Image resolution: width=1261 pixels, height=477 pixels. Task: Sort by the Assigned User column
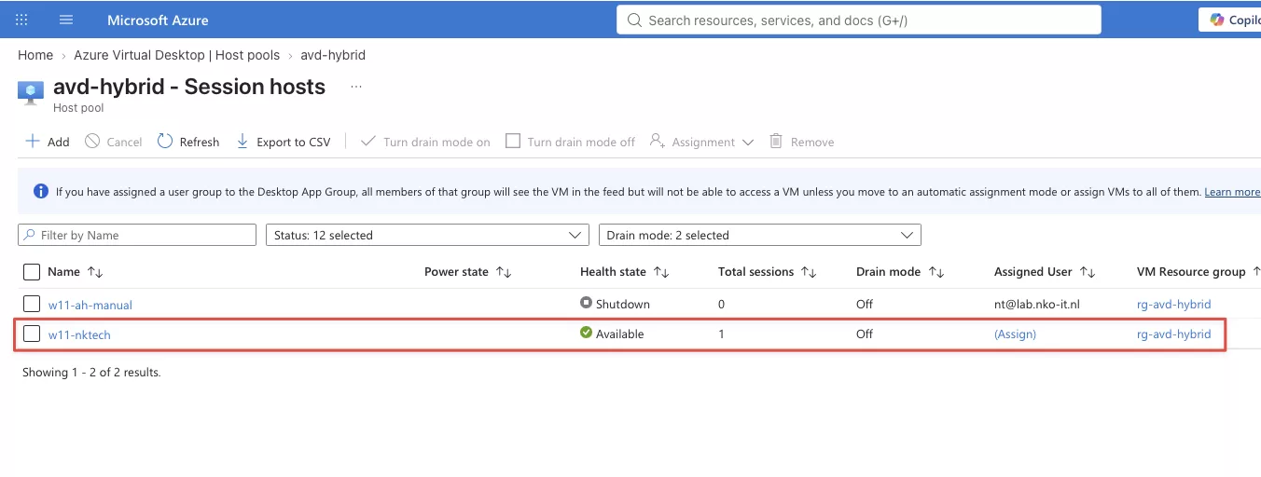1045,272
